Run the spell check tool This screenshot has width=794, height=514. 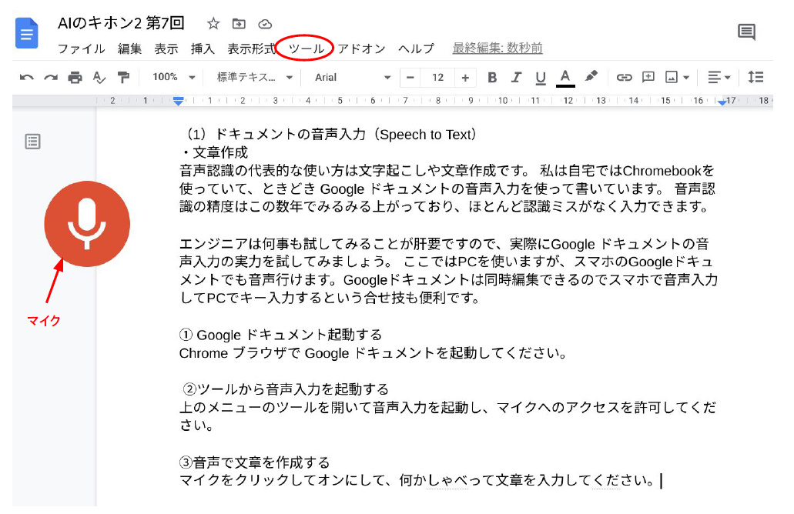(x=99, y=78)
